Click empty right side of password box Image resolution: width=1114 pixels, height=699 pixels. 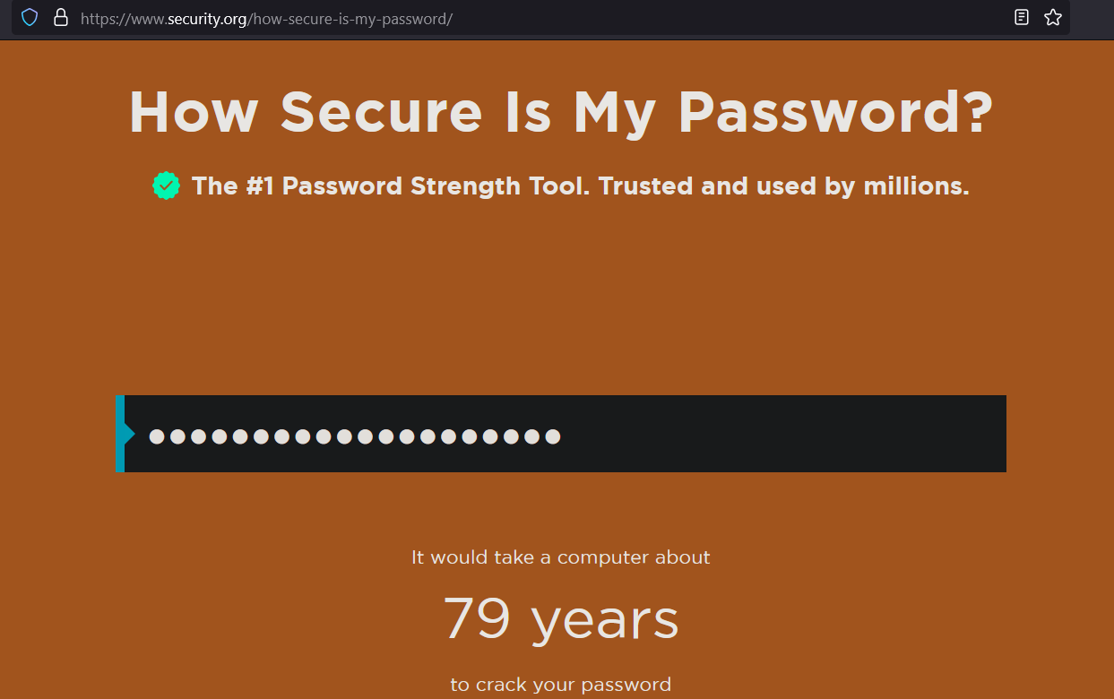[784, 434]
